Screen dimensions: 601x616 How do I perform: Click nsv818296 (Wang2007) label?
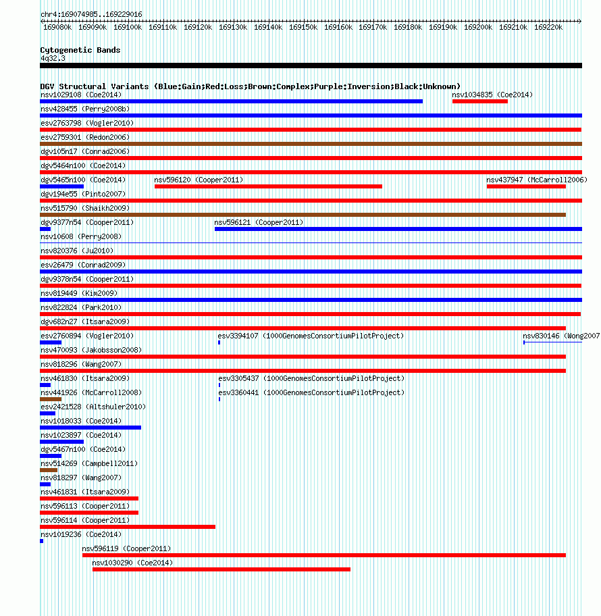point(81,364)
